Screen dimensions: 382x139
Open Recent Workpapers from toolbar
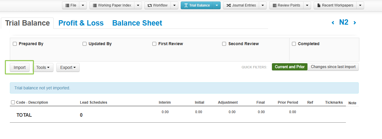point(335,5)
